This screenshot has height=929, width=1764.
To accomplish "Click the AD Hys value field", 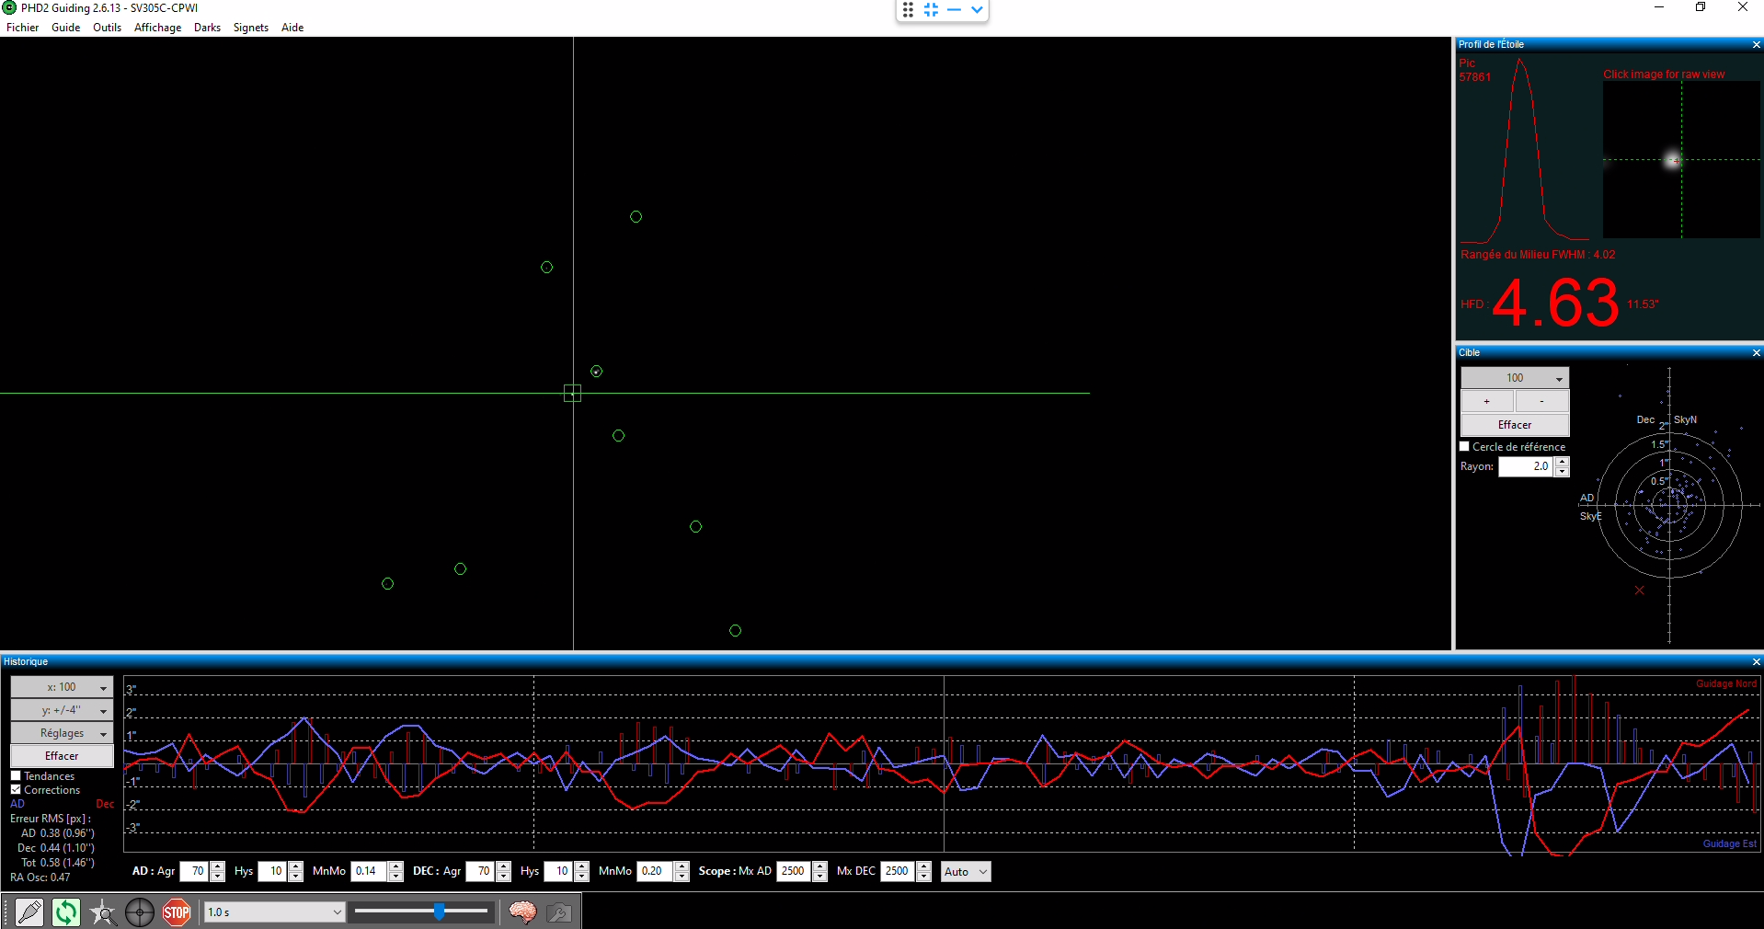I will [x=273, y=872].
